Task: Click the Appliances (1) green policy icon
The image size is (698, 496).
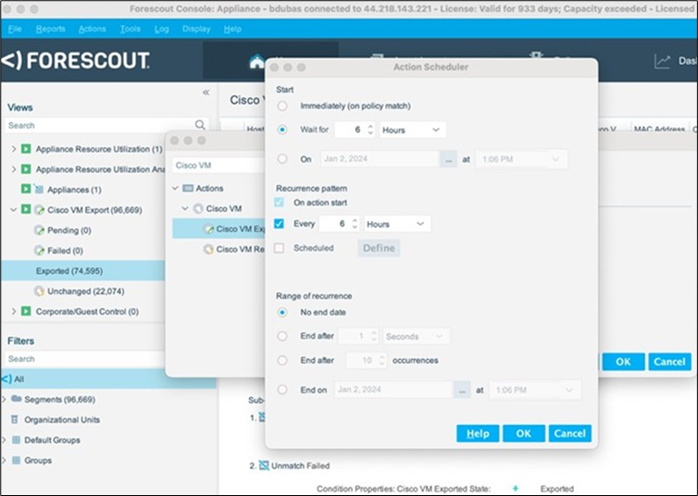Action: tap(26, 189)
